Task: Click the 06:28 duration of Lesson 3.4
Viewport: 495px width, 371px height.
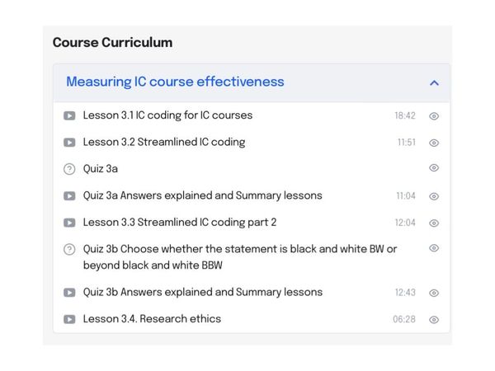Action: [403, 320]
